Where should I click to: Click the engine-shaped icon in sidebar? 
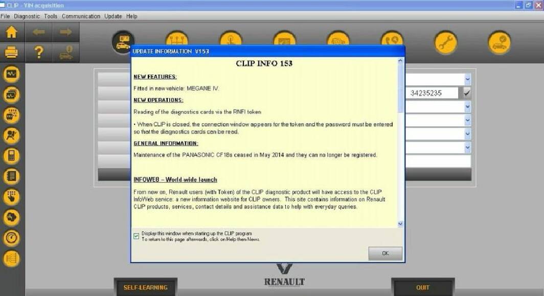[x=11, y=217]
